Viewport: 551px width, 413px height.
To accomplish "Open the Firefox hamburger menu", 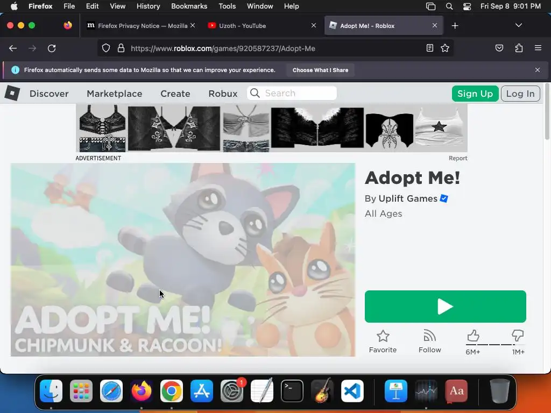I will pyautogui.click(x=538, y=48).
